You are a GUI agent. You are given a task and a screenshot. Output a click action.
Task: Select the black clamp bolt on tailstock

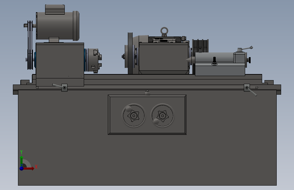point(215,61)
